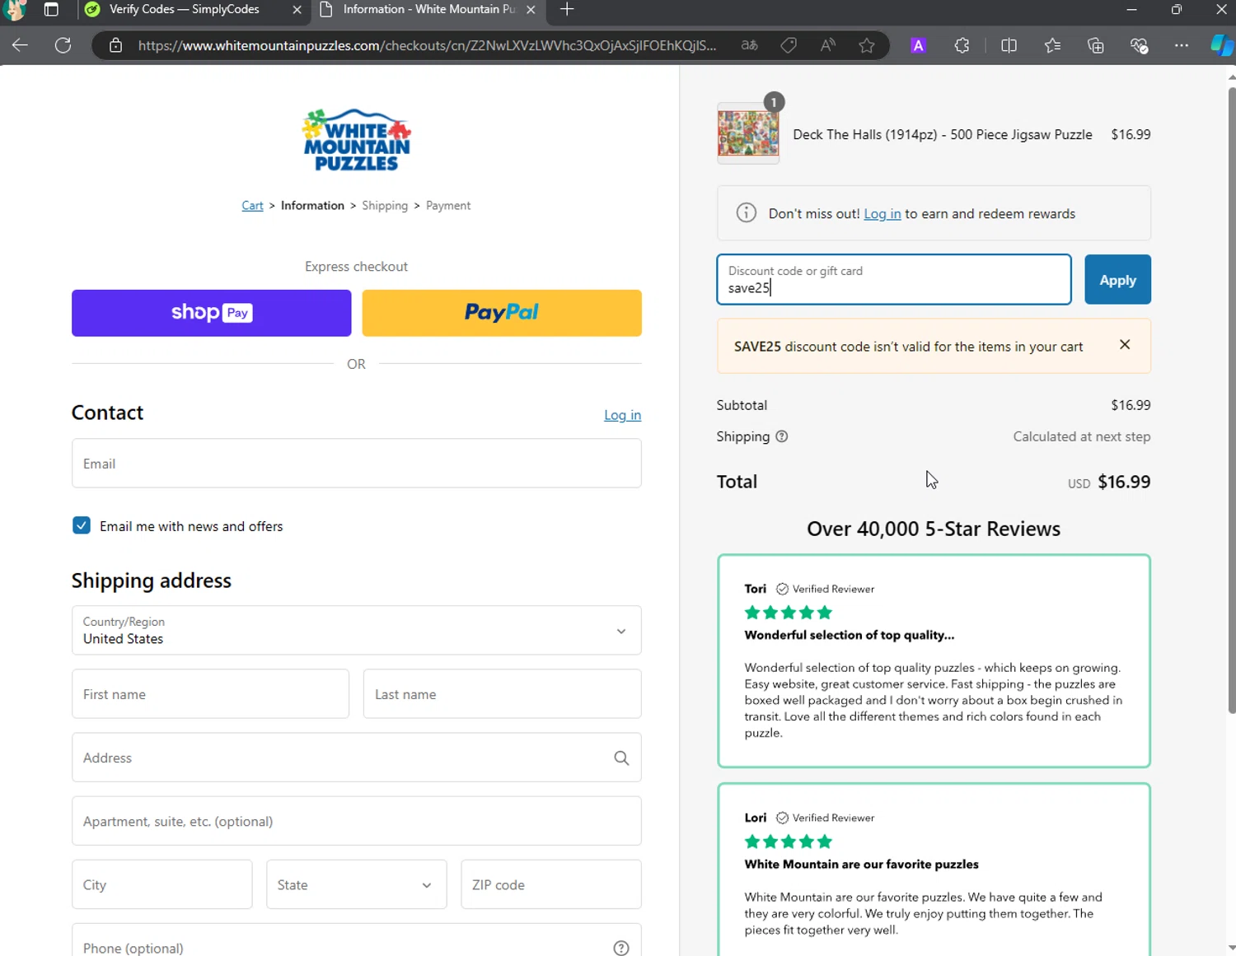The height and width of the screenshot is (956, 1236).
Task: Open the Extensions puzzle icon
Action: pos(962,45)
